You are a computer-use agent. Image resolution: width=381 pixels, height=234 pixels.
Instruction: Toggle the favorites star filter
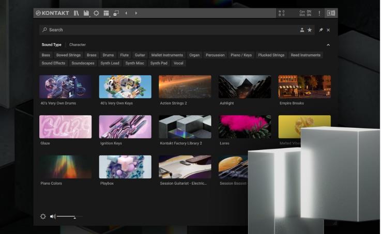[x=310, y=30]
